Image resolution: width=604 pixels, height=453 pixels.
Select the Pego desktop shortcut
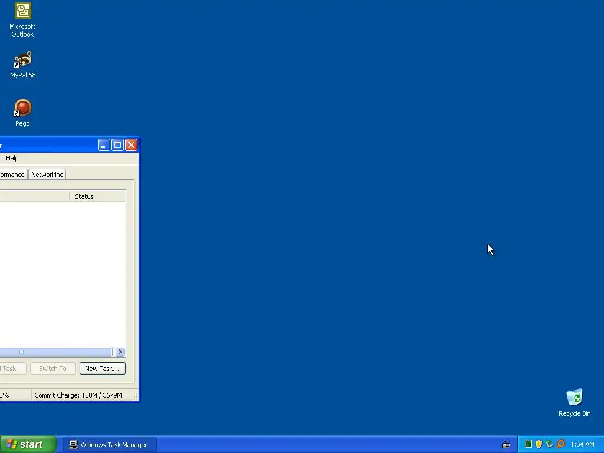point(22,113)
